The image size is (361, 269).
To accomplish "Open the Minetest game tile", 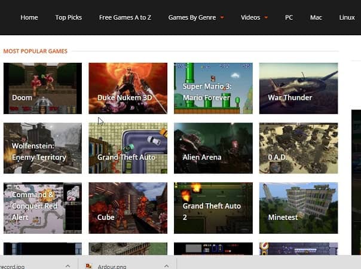I will (299, 208).
